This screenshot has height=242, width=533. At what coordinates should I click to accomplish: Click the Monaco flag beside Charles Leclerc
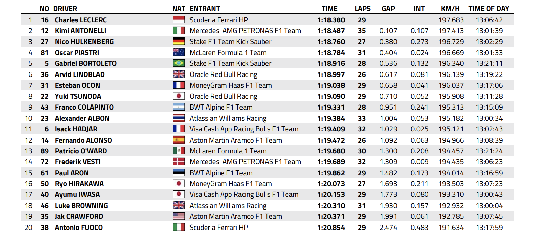[179, 20]
